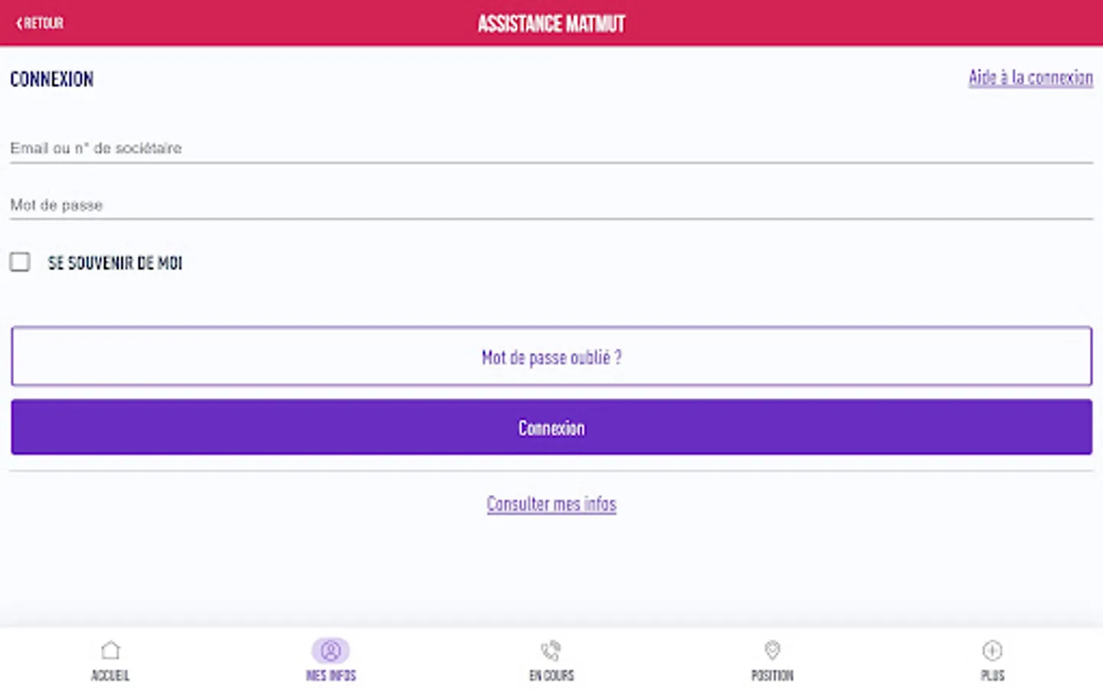Enable the Se souvenir de moi checkbox
The height and width of the screenshot is (689, 1103).
point(20,262)
